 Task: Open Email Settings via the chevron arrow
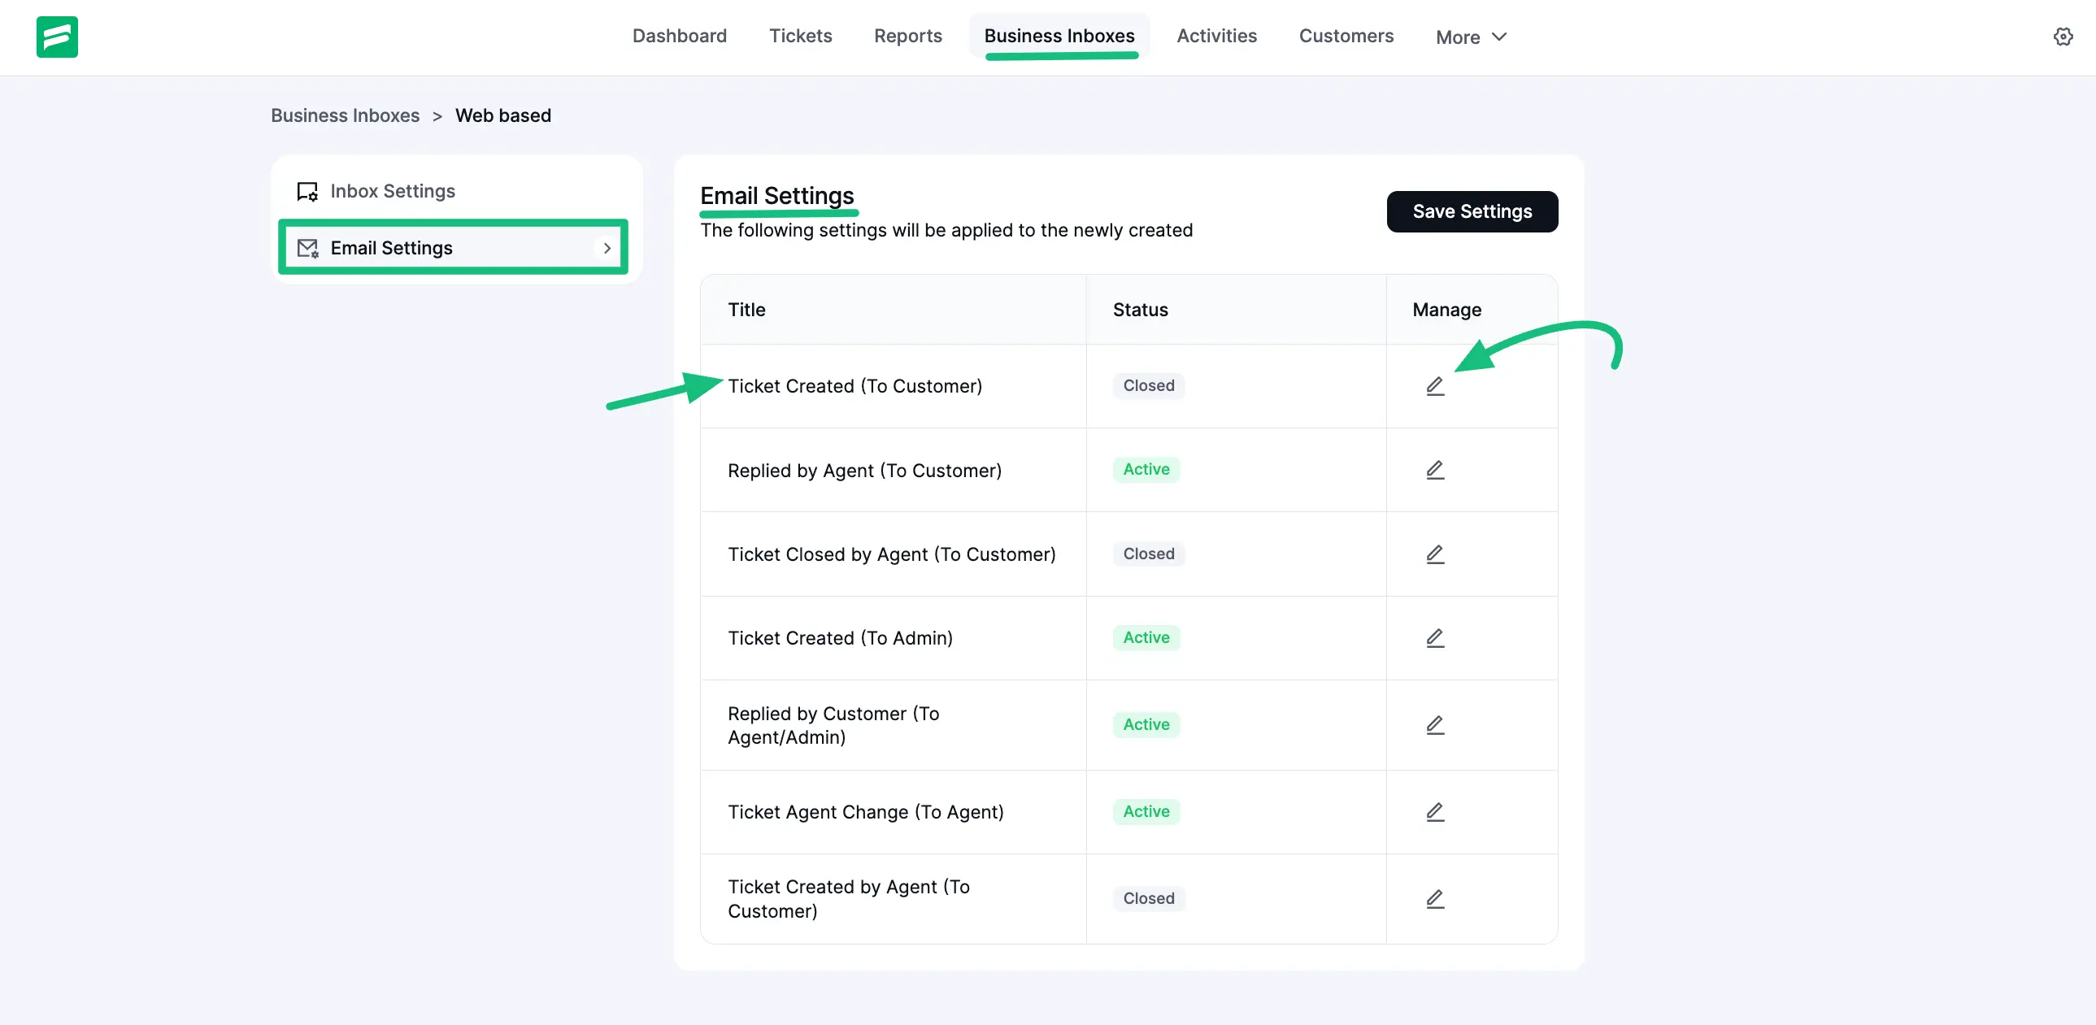607,248
